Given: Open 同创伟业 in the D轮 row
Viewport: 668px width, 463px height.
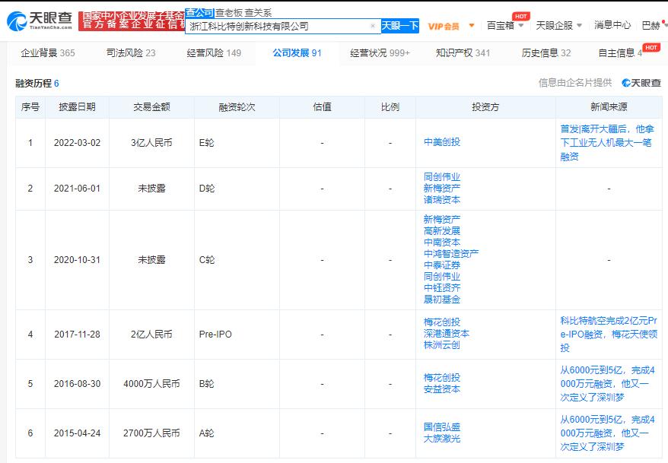Looking at the screenshot, I should click(x=442, y=176).
